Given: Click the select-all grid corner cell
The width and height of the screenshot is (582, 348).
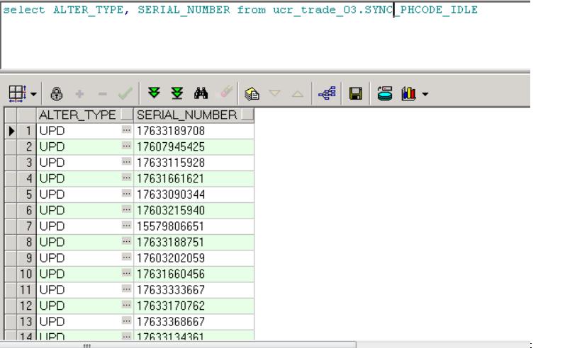Looking at the screenshot, I should click(11, 115).
